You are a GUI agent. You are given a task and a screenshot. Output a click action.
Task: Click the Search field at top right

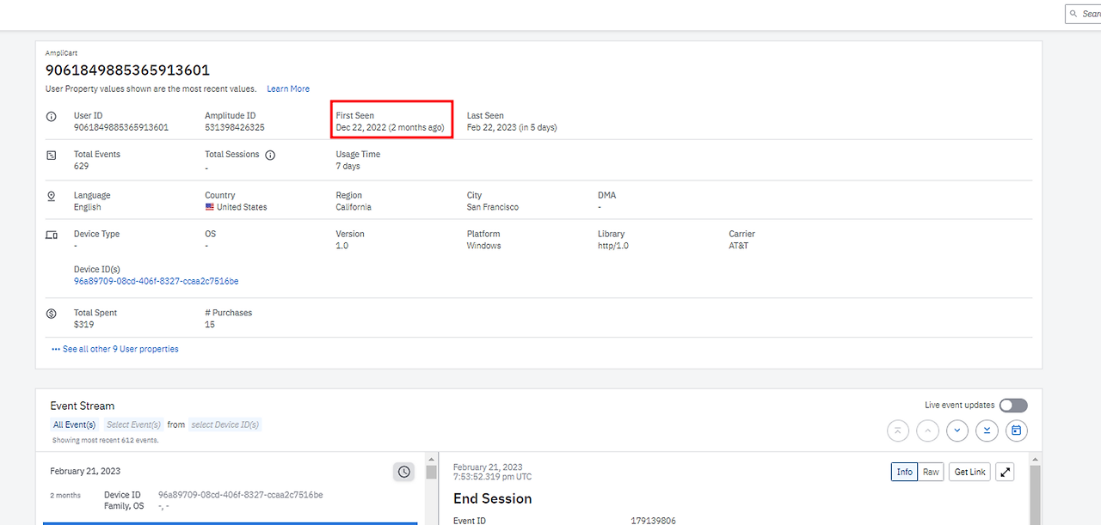1083,14
